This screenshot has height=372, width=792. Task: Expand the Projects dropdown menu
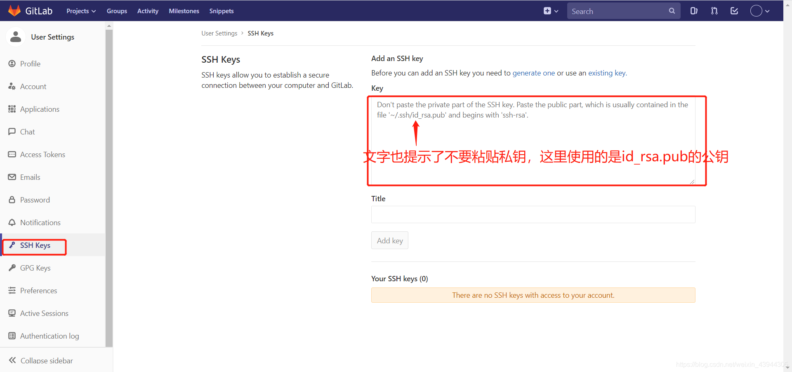[x=81, y=11]
